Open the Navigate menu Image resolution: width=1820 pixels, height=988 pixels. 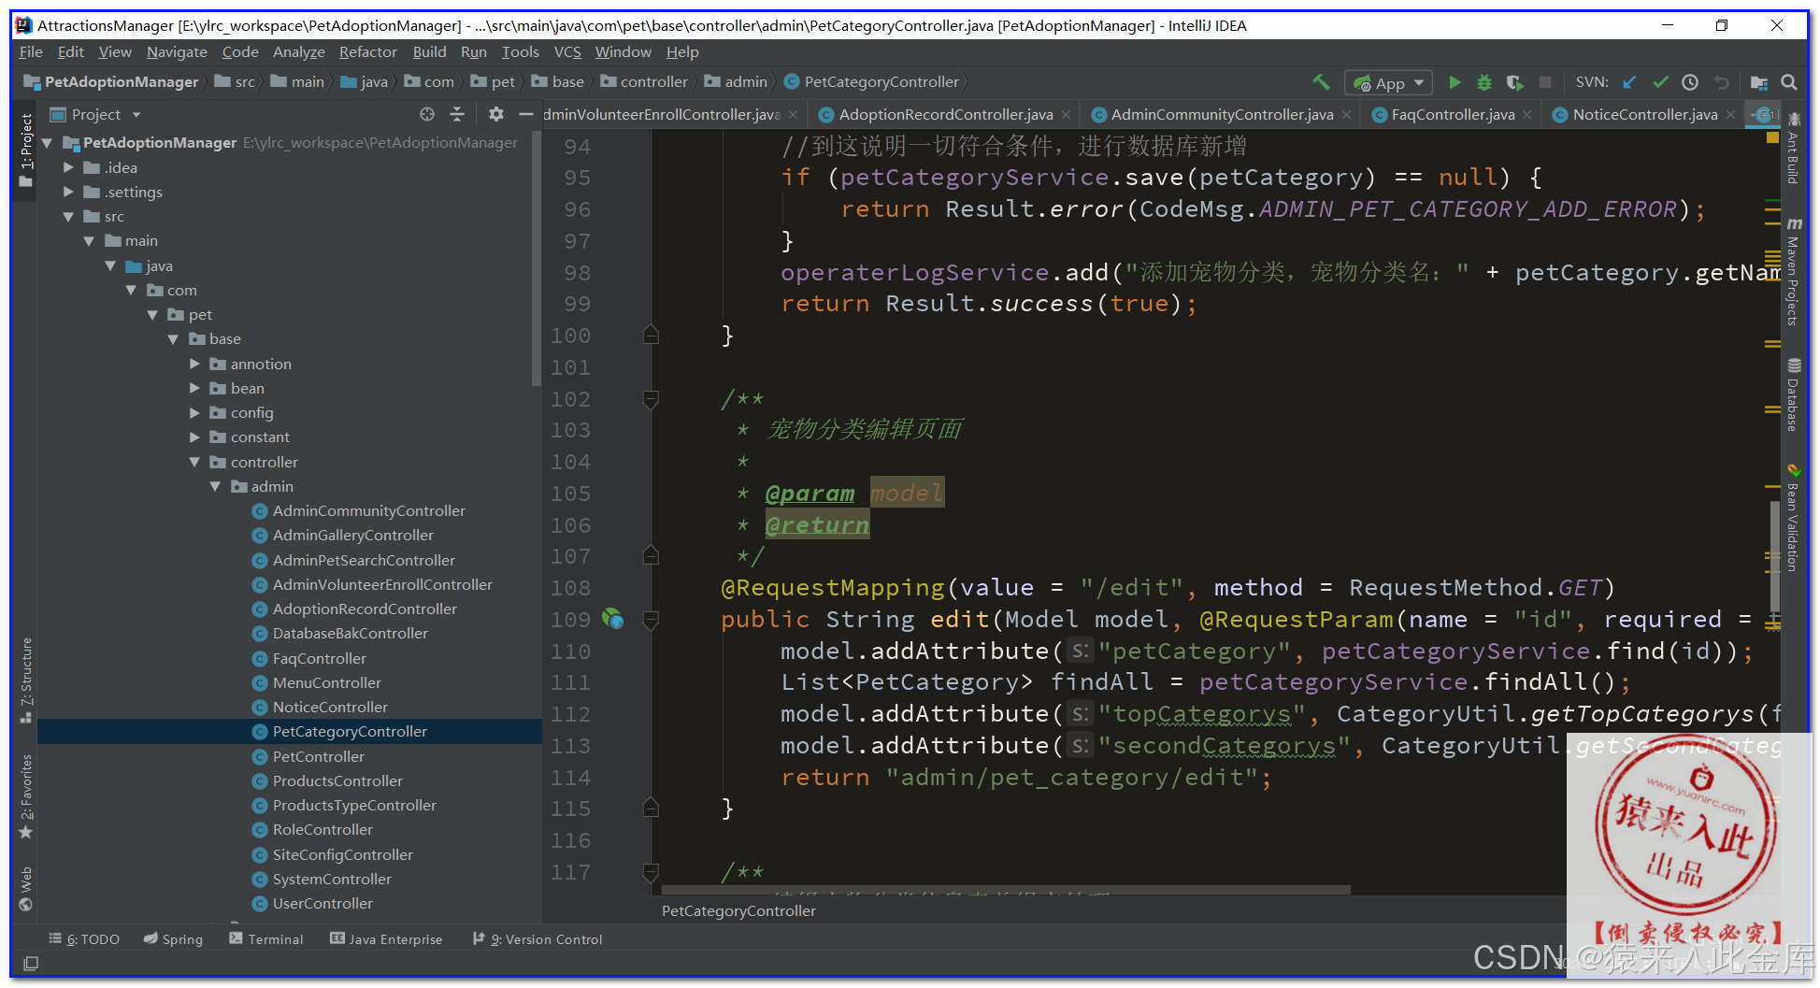(x=177, y=52)
